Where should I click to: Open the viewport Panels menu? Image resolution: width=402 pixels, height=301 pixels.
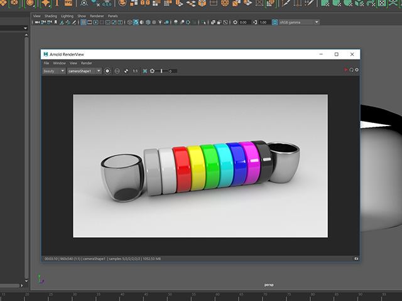[x=112, y=16]
